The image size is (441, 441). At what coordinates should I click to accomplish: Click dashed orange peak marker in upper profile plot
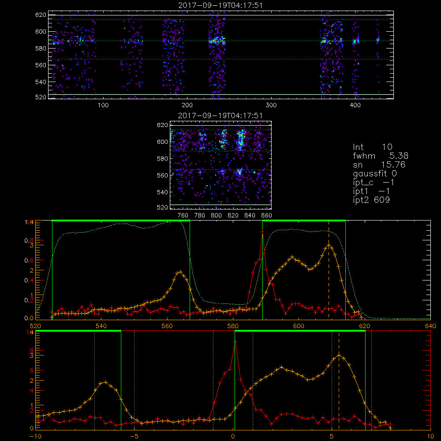tap(329, 270)
